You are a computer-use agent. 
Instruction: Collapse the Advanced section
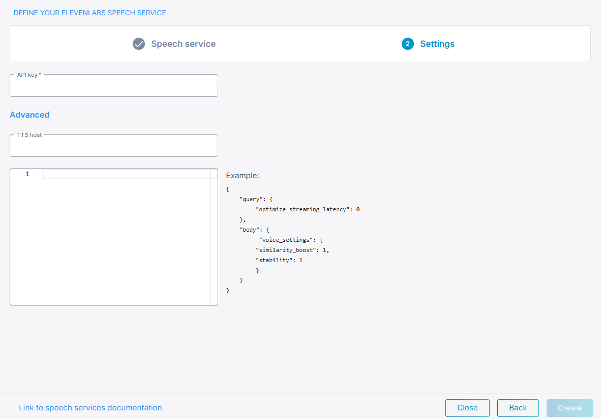tap(29, 115)
